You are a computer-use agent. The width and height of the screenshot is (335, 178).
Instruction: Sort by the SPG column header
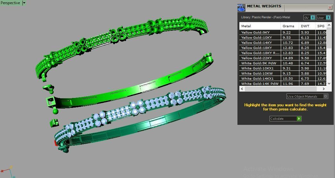pos(321,26)
